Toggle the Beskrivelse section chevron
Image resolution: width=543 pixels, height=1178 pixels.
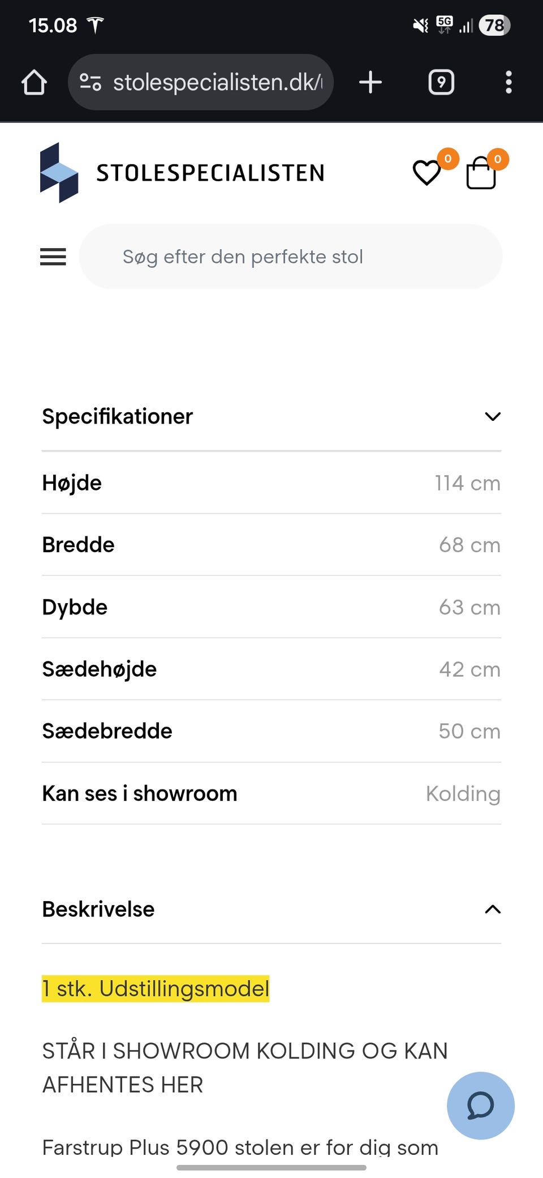point(493,910)
